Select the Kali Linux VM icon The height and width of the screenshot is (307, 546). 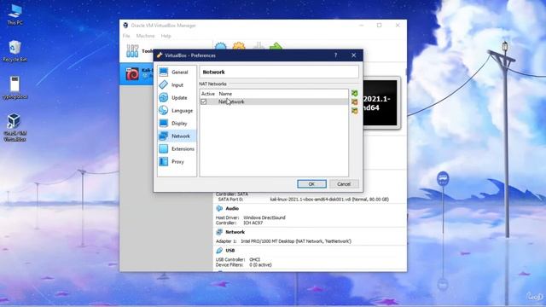tap(132, 74)
